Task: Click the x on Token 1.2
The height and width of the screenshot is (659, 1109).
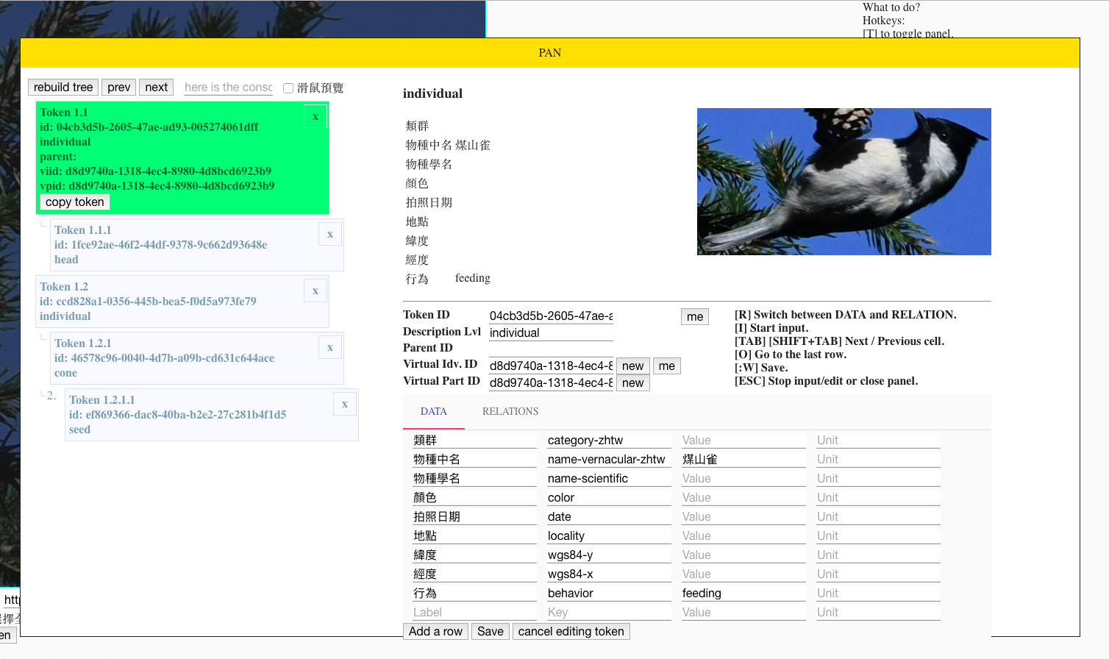Action: coord(315,291)
